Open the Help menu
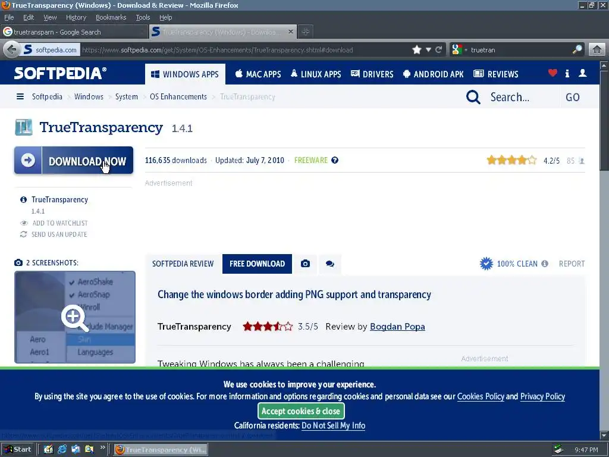609x457 pixels. tap(165, 17)
